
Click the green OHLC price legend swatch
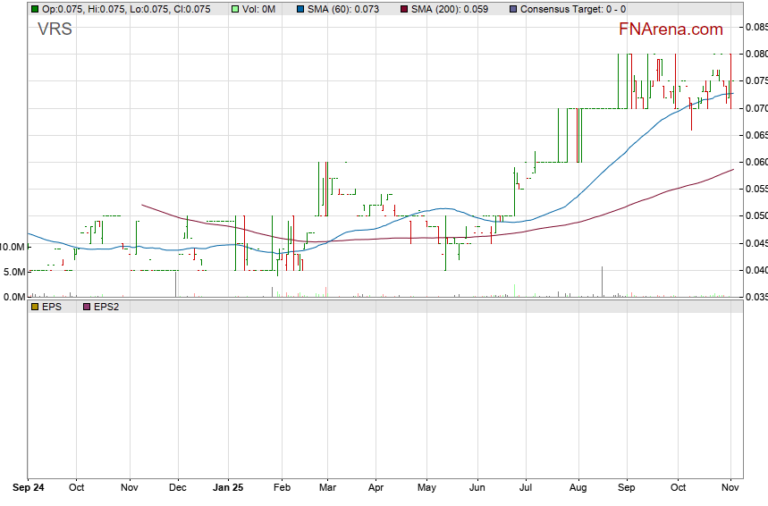[34, 9]
